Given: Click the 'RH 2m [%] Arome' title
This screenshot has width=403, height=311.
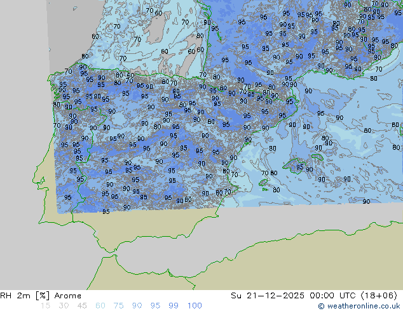Looking at the screenshot, I should pos(41,296).
